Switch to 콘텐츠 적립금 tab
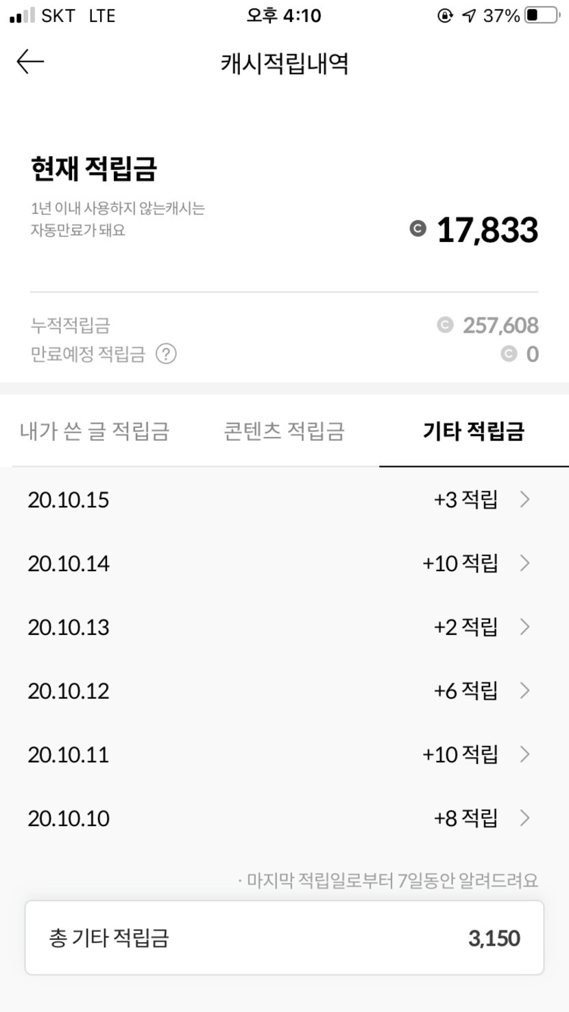 (x=284, y=431)
